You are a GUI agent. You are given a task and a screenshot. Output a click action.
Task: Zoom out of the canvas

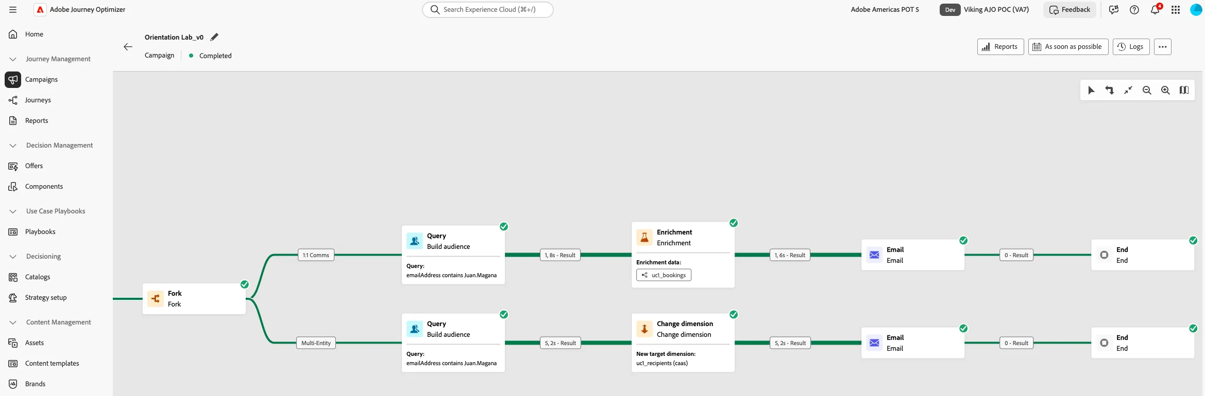tap(1147, 90)
